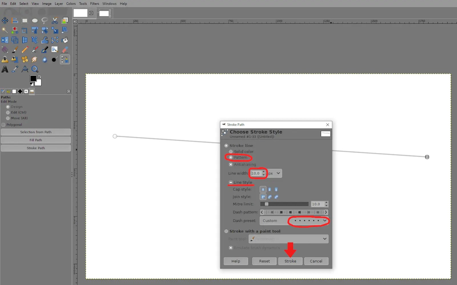Viewport: 457px width, 285px height.
Task: Select the Paintbrush tool
Action: (15, 49)
